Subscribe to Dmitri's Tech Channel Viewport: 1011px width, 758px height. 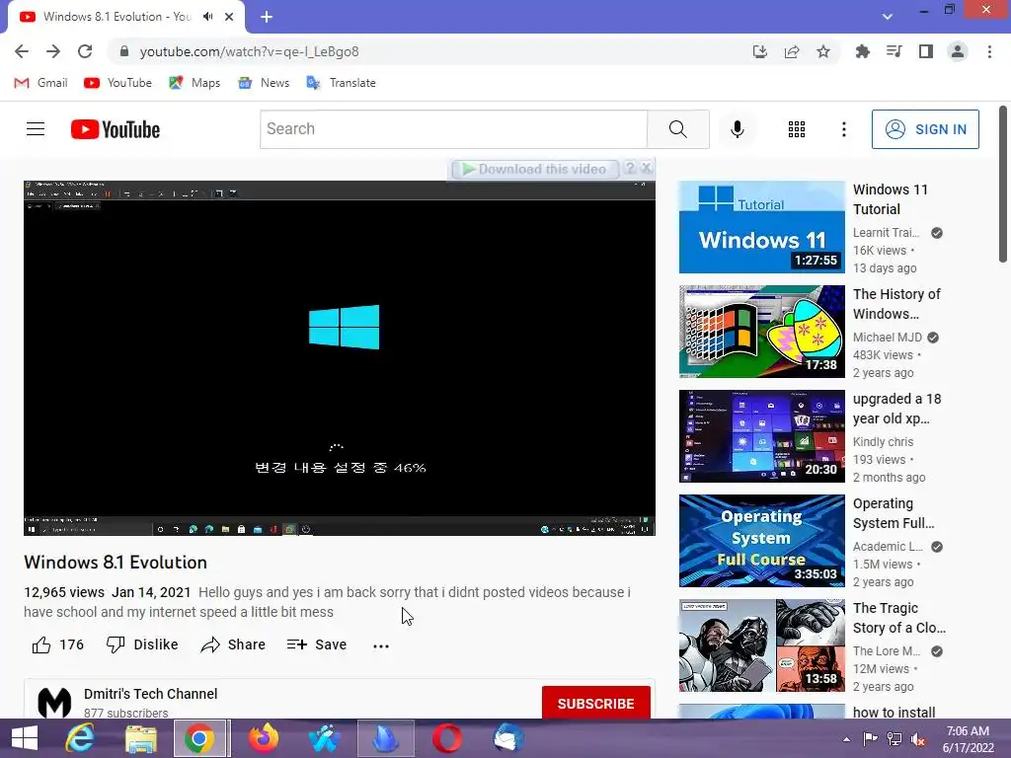click(x=595, y=703)
